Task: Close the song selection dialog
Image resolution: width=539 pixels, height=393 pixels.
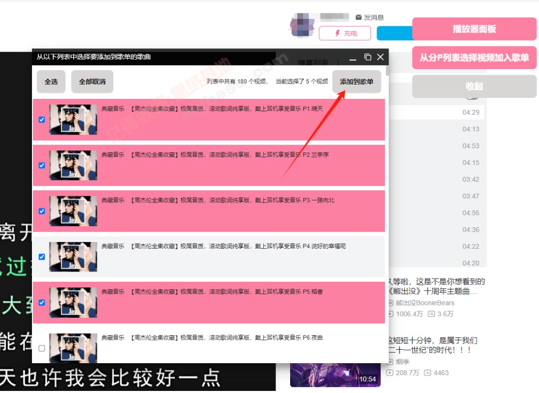Action: (x=380, y=57)
